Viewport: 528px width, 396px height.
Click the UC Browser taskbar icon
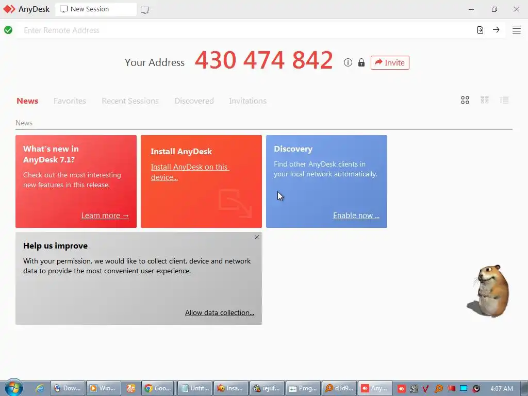pyautogui.click(x=131, y=388)
